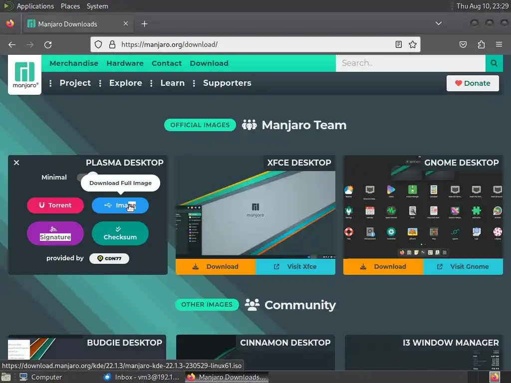The width and height of the screenshot is (511, 383).
Task: Open the Firefox View icon
Action: click(10, 23)
